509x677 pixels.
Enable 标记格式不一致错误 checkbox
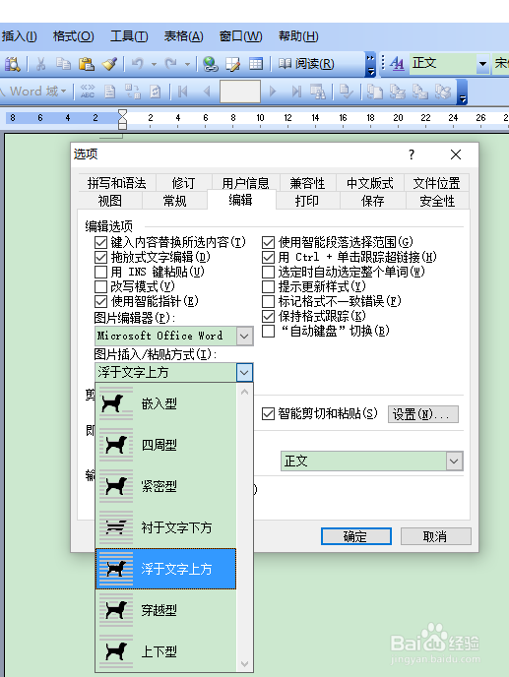pyautogui.click(x=269, y=301)
